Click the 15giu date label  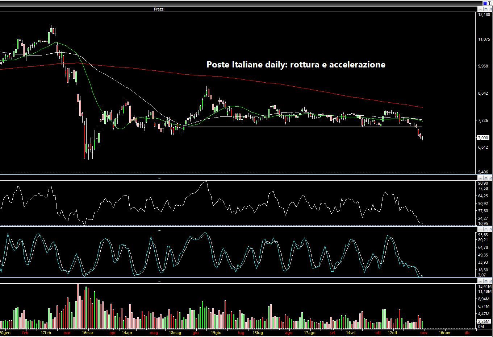216,333
